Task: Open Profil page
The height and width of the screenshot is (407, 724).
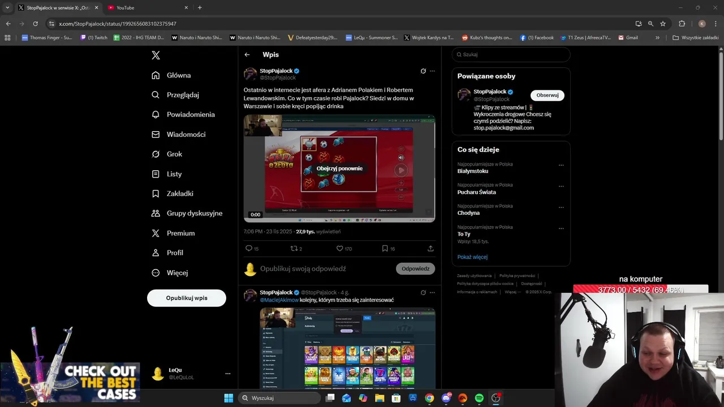Action: pos(167,253)
